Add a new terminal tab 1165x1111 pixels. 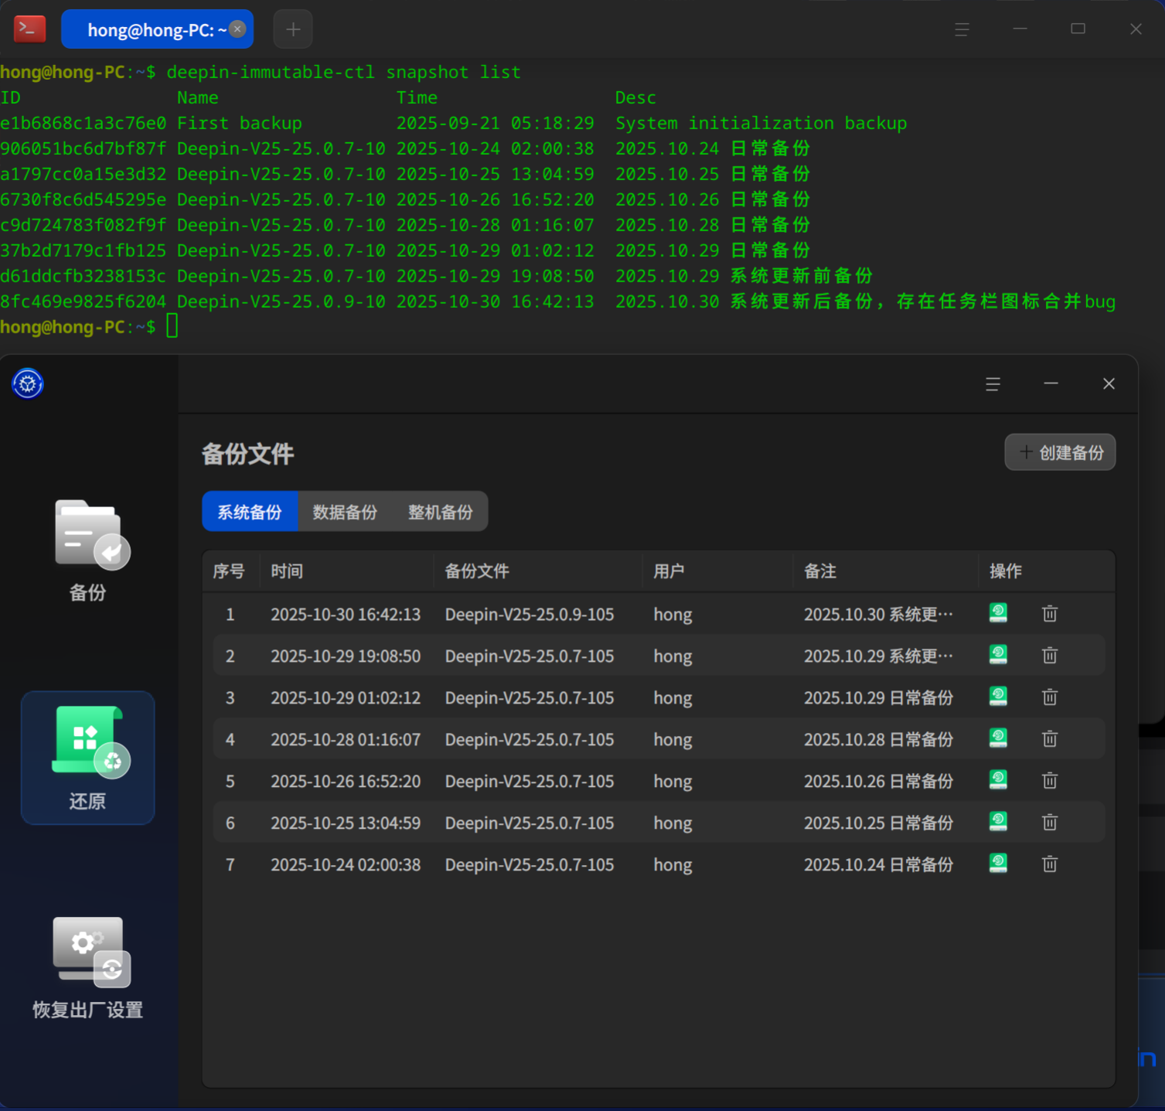click(293, 29)
